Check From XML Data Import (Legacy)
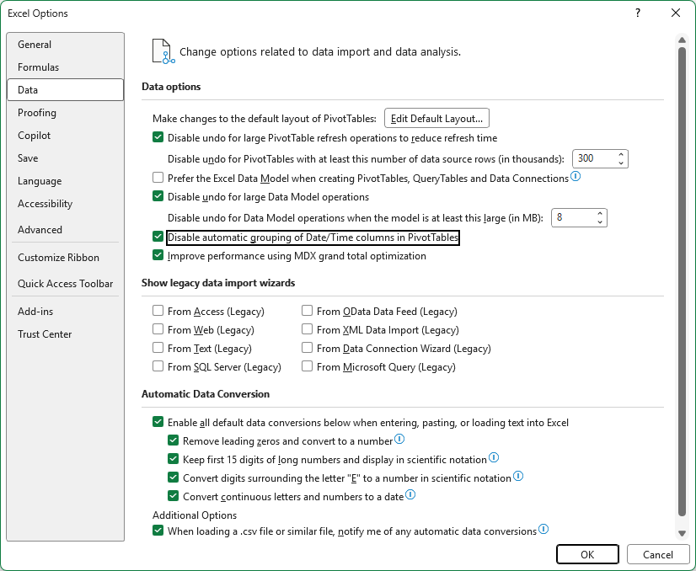The image size is (696, 571). click(x=308, y=329)
